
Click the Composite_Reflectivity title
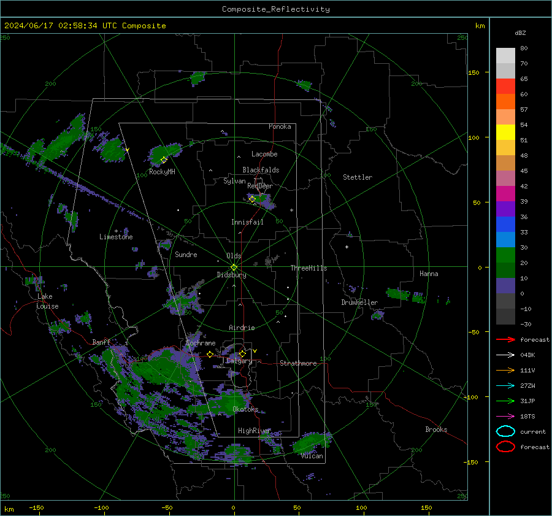[x=275, y=9]
